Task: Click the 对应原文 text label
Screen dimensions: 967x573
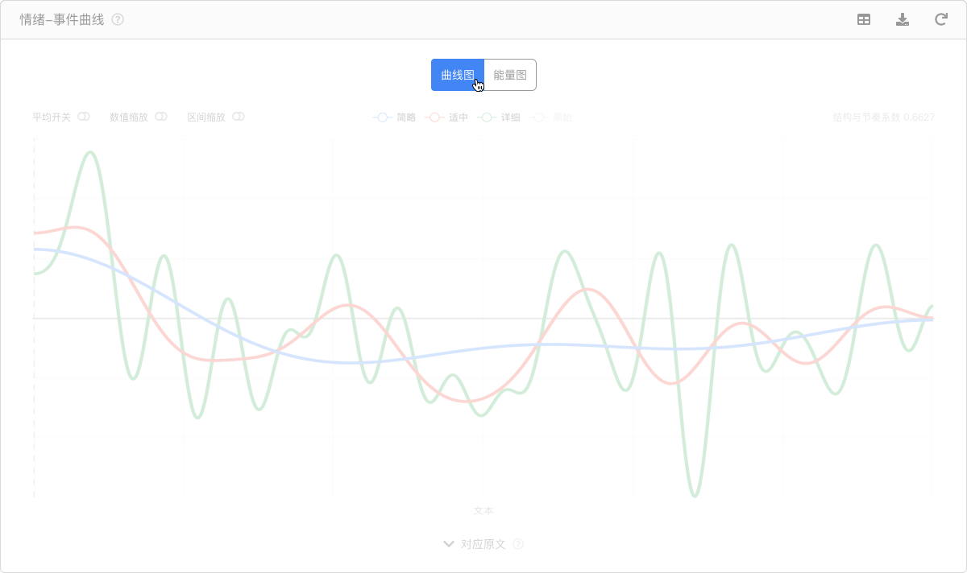Action: 483,544
